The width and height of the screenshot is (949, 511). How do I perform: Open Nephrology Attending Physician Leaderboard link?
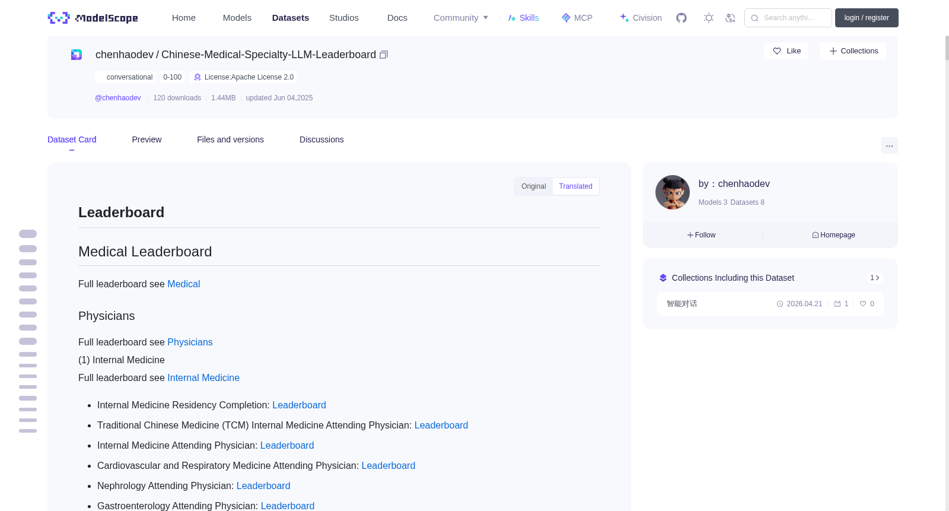263,486
